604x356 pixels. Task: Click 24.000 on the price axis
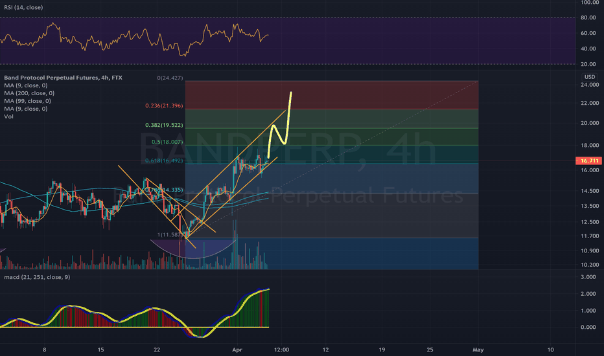click(590, 85)
